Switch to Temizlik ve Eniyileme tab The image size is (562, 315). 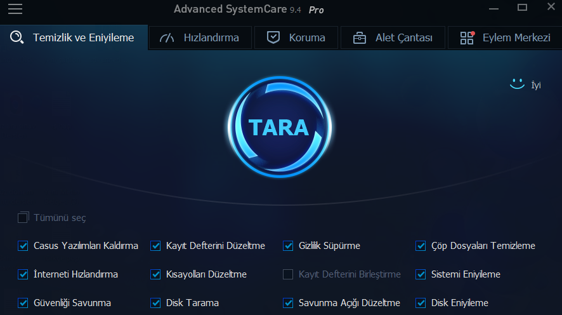point(74,37)
